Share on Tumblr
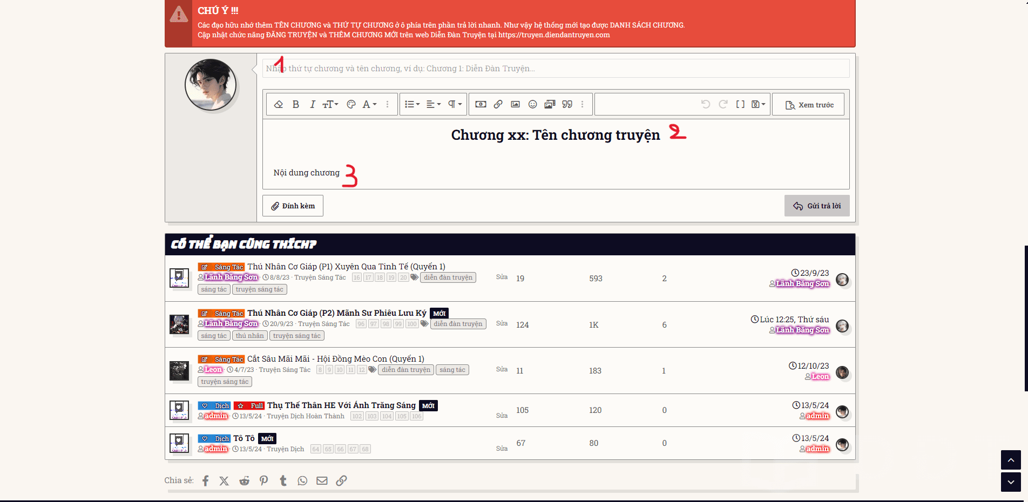The image size is (1028, 502). 283,481
